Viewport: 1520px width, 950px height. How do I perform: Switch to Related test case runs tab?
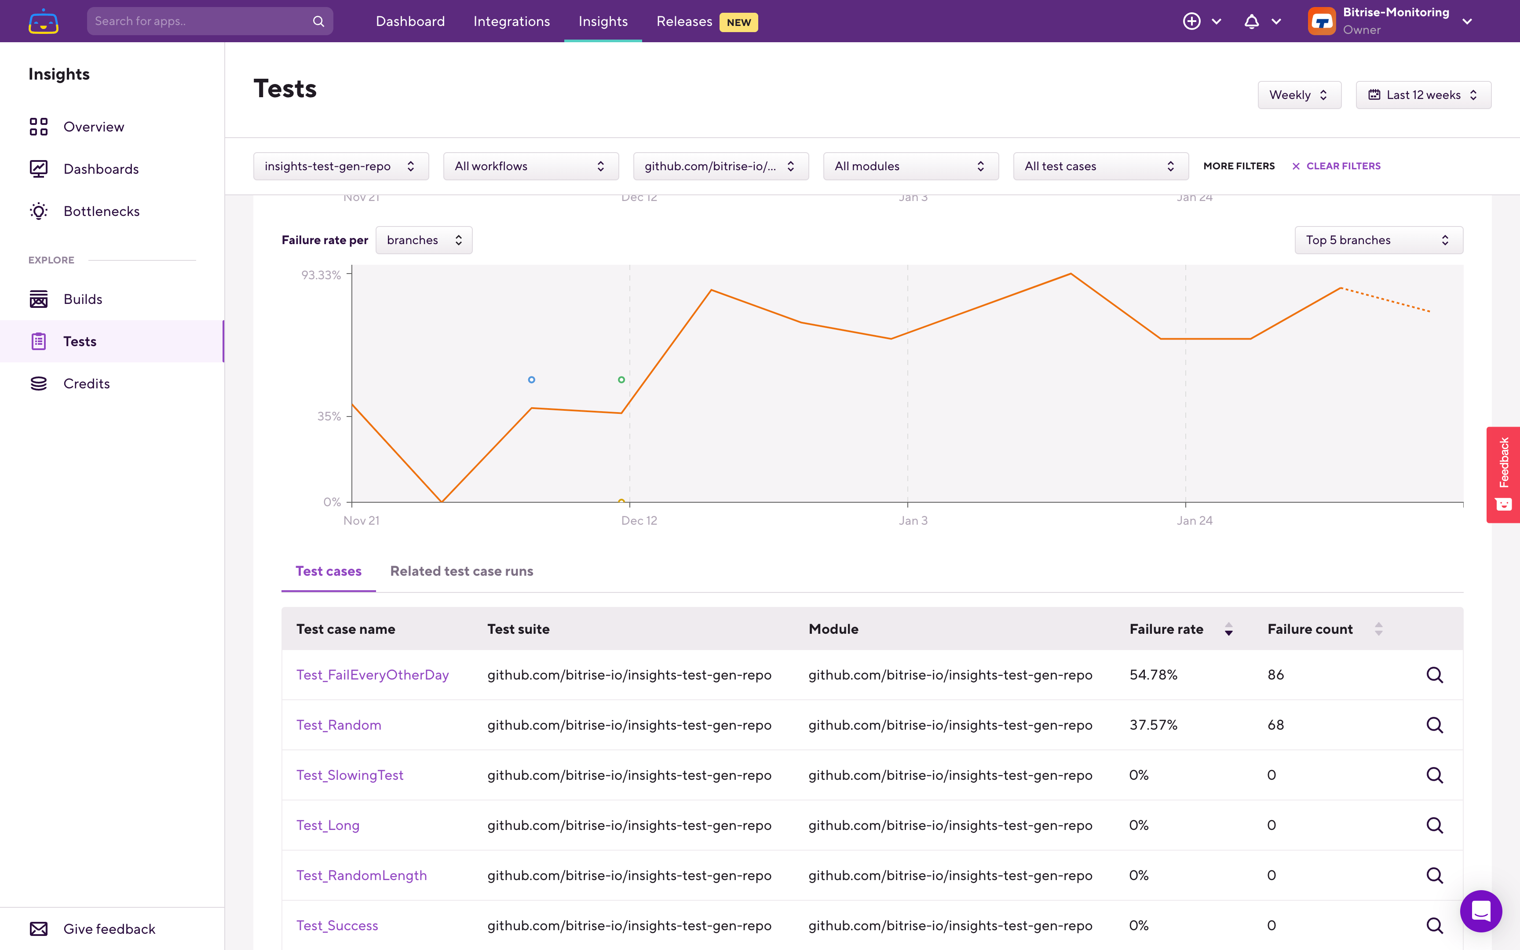point(461,571)
